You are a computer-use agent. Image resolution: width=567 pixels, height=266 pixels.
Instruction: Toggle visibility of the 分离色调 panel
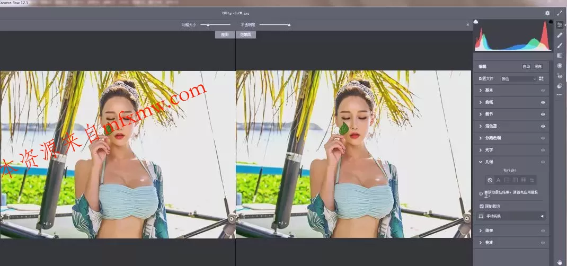point(543,138)
